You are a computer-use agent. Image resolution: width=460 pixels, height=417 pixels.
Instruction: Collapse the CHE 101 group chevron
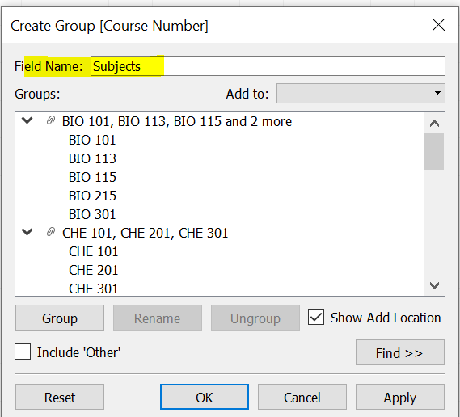27,232
